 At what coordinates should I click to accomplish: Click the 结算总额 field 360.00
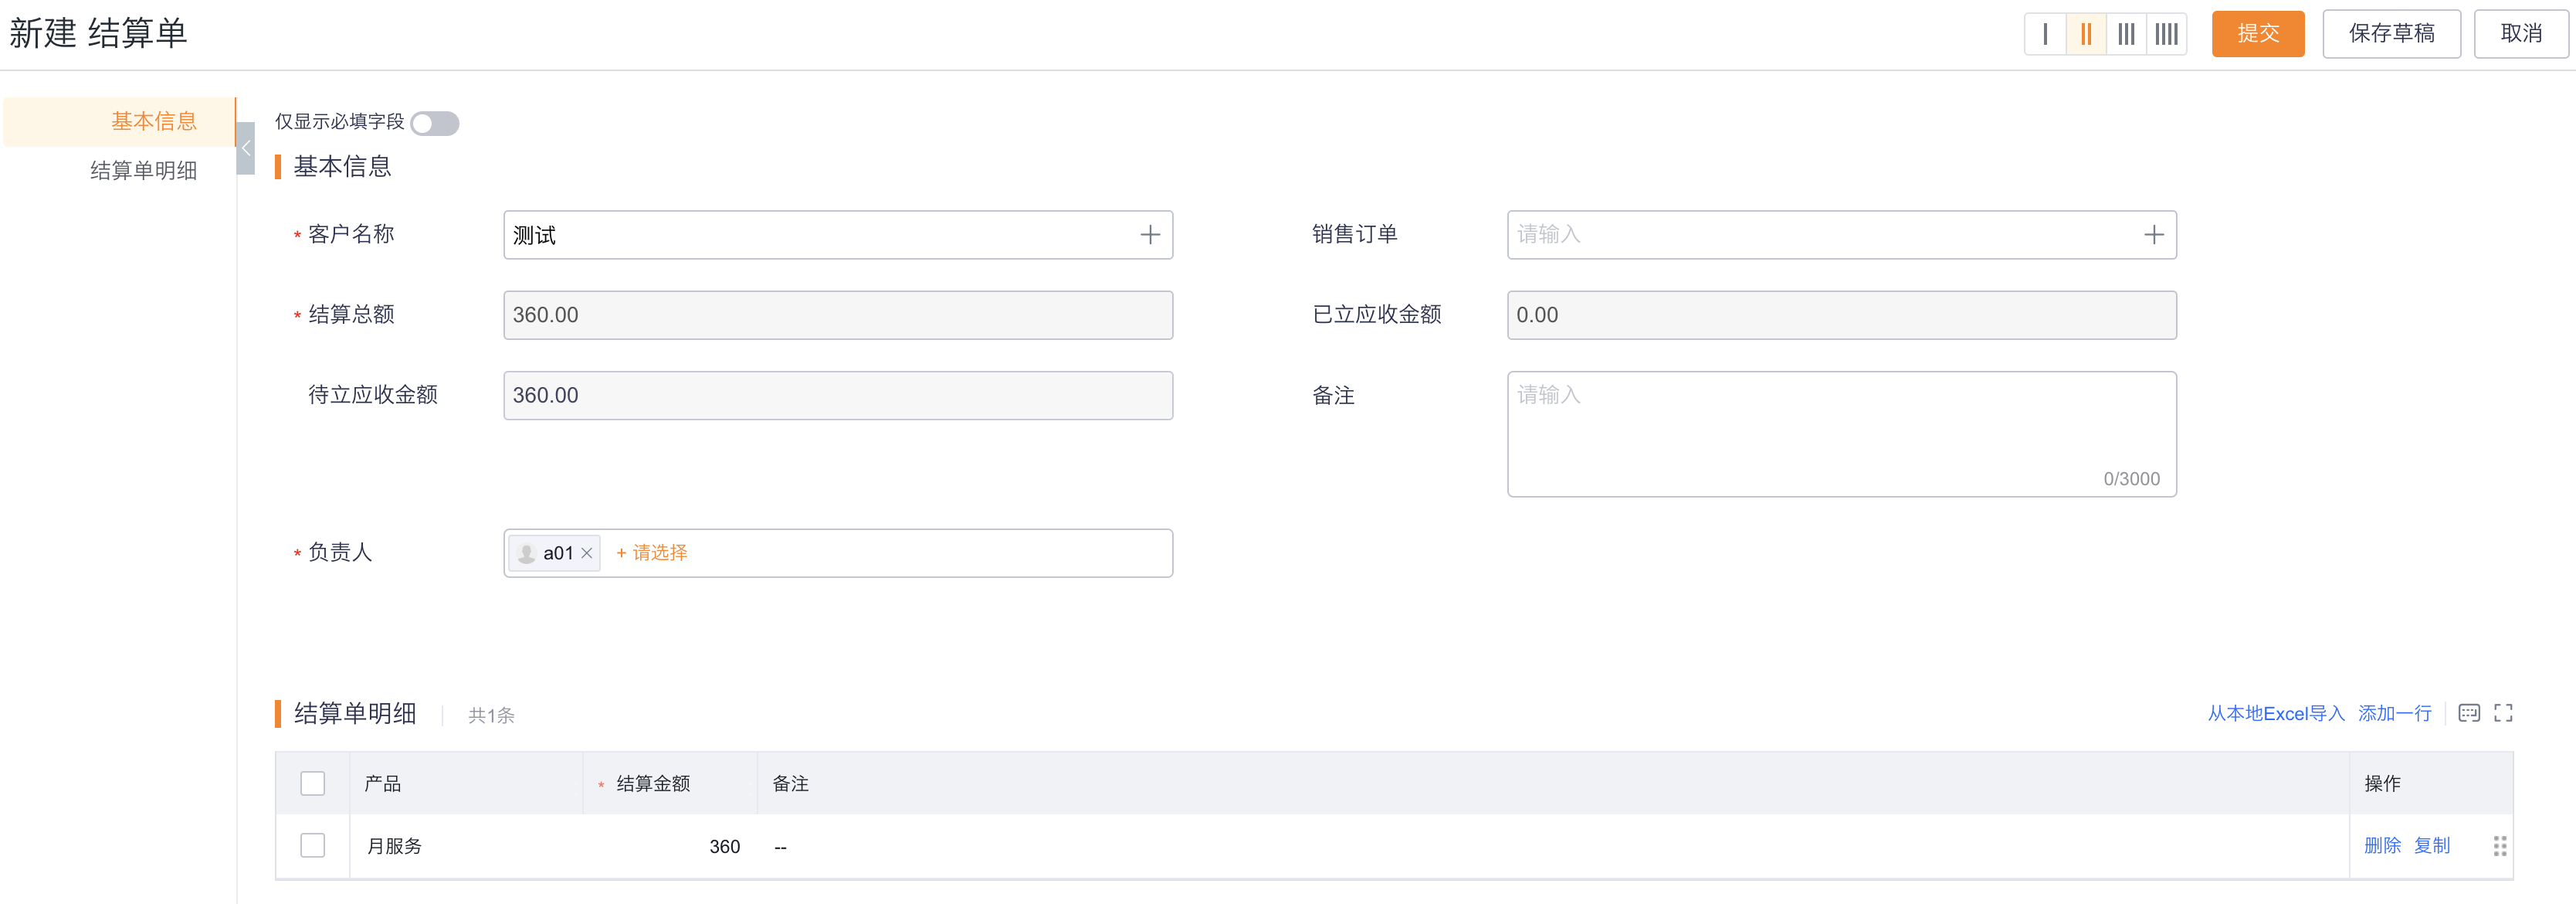pyautogui.click(x=838, y=315)
